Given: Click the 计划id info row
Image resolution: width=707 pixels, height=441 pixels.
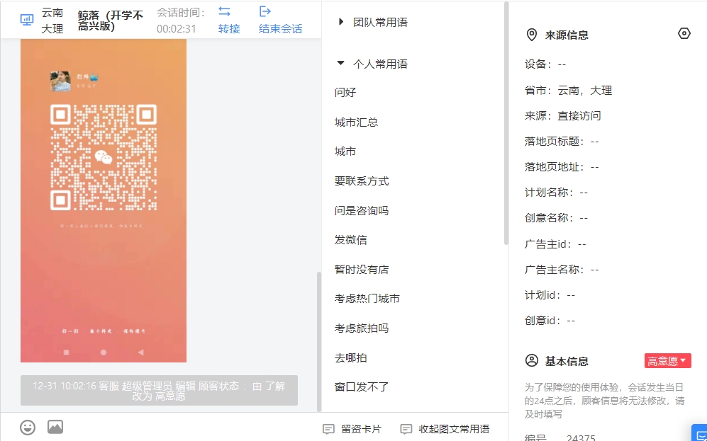Looking at the screenshot, I should (550, 295).
